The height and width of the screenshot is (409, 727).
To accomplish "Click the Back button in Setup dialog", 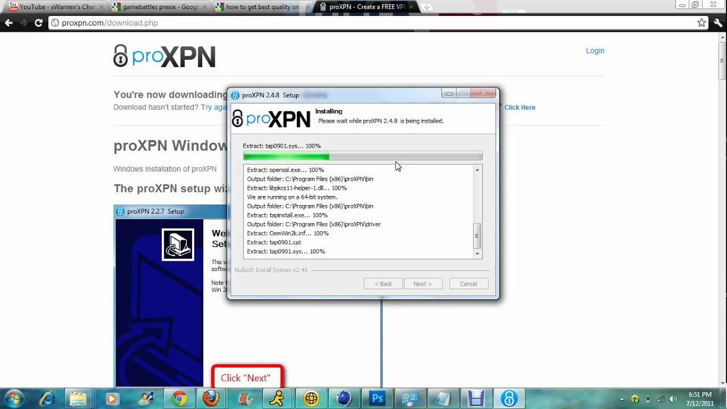I will click(383, 283).
